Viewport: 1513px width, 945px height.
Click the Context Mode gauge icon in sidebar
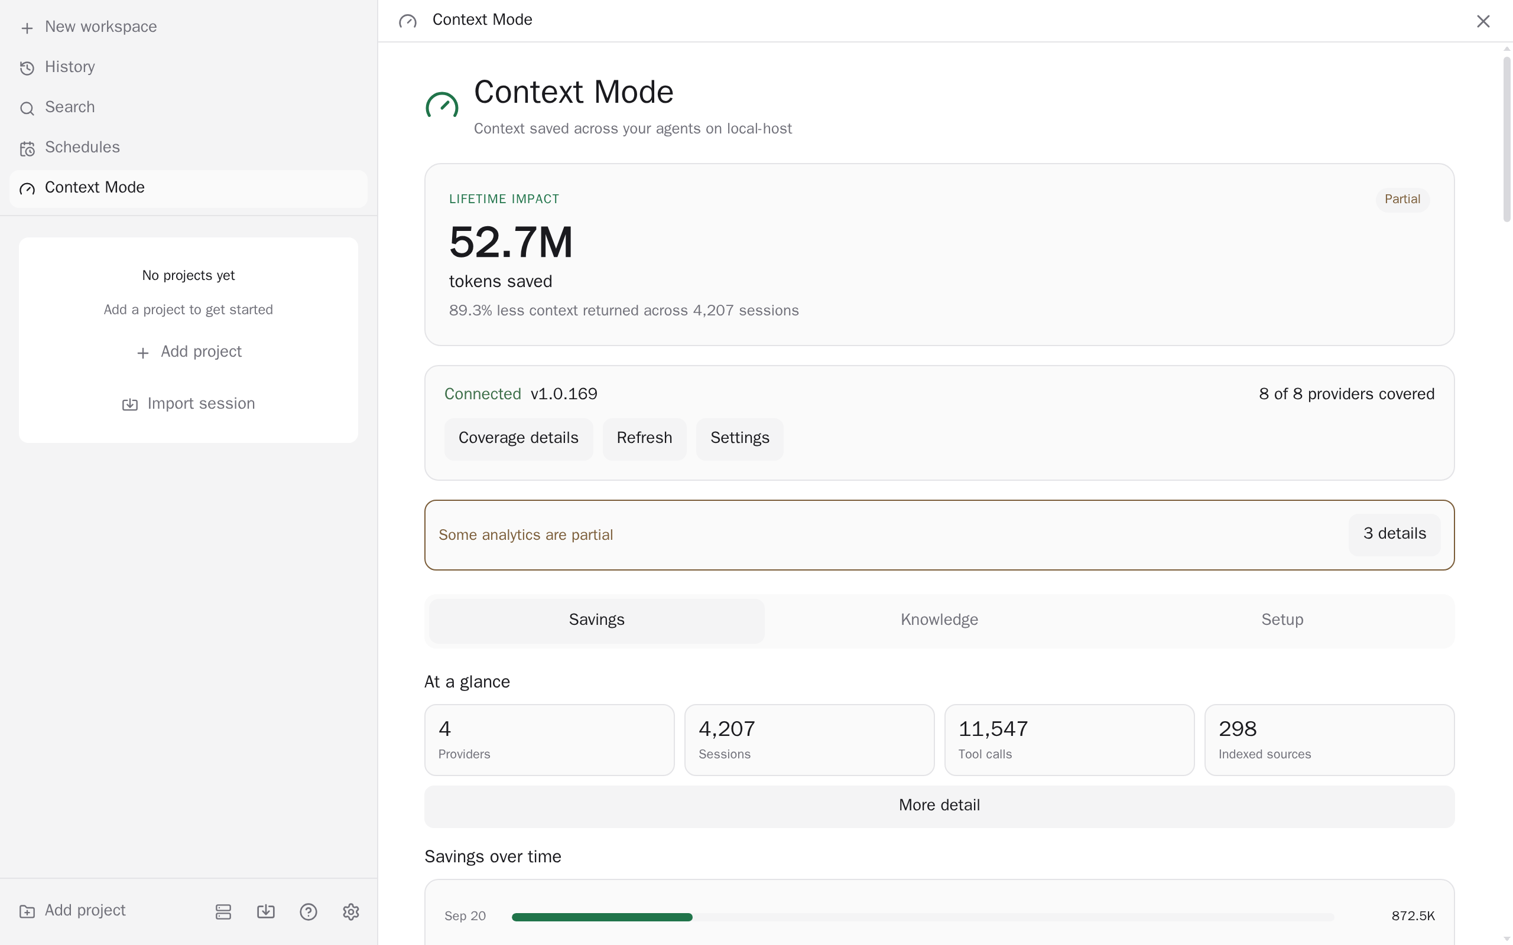click(27, 189)
